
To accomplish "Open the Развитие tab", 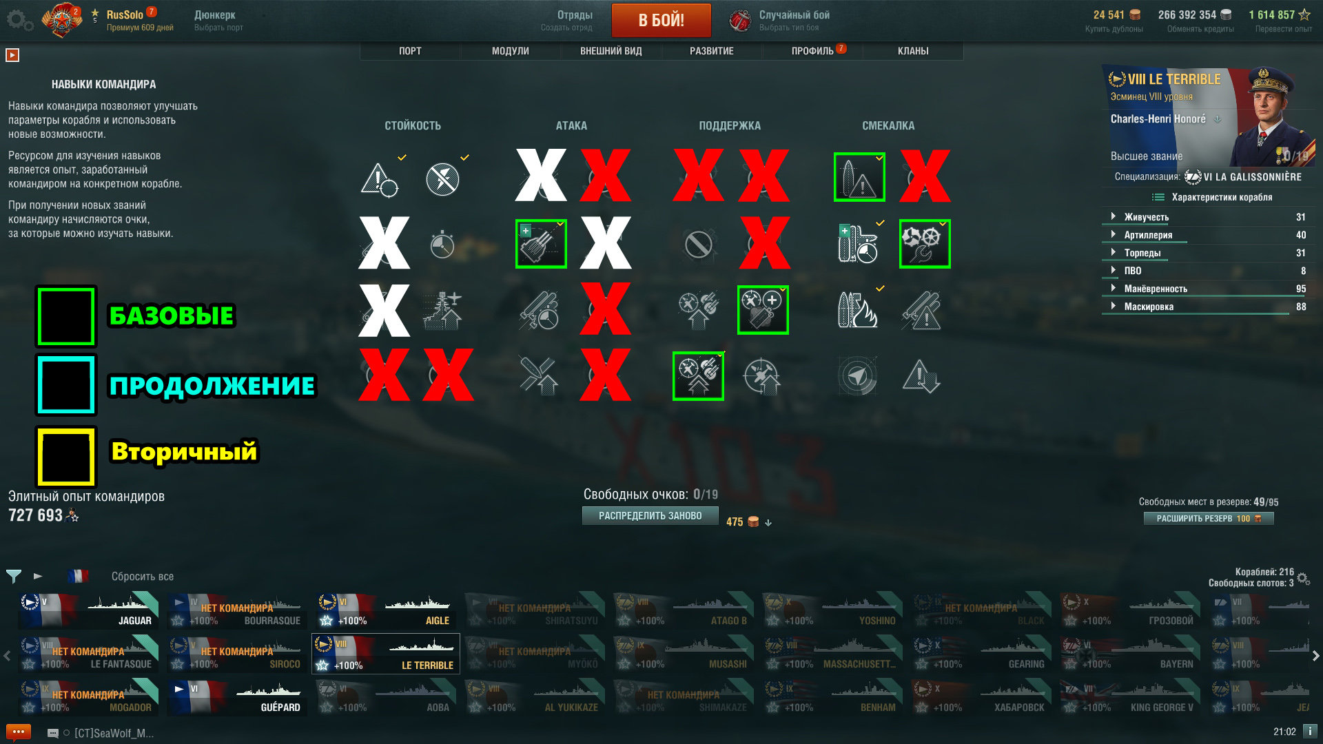I will (x=712, y=51).
